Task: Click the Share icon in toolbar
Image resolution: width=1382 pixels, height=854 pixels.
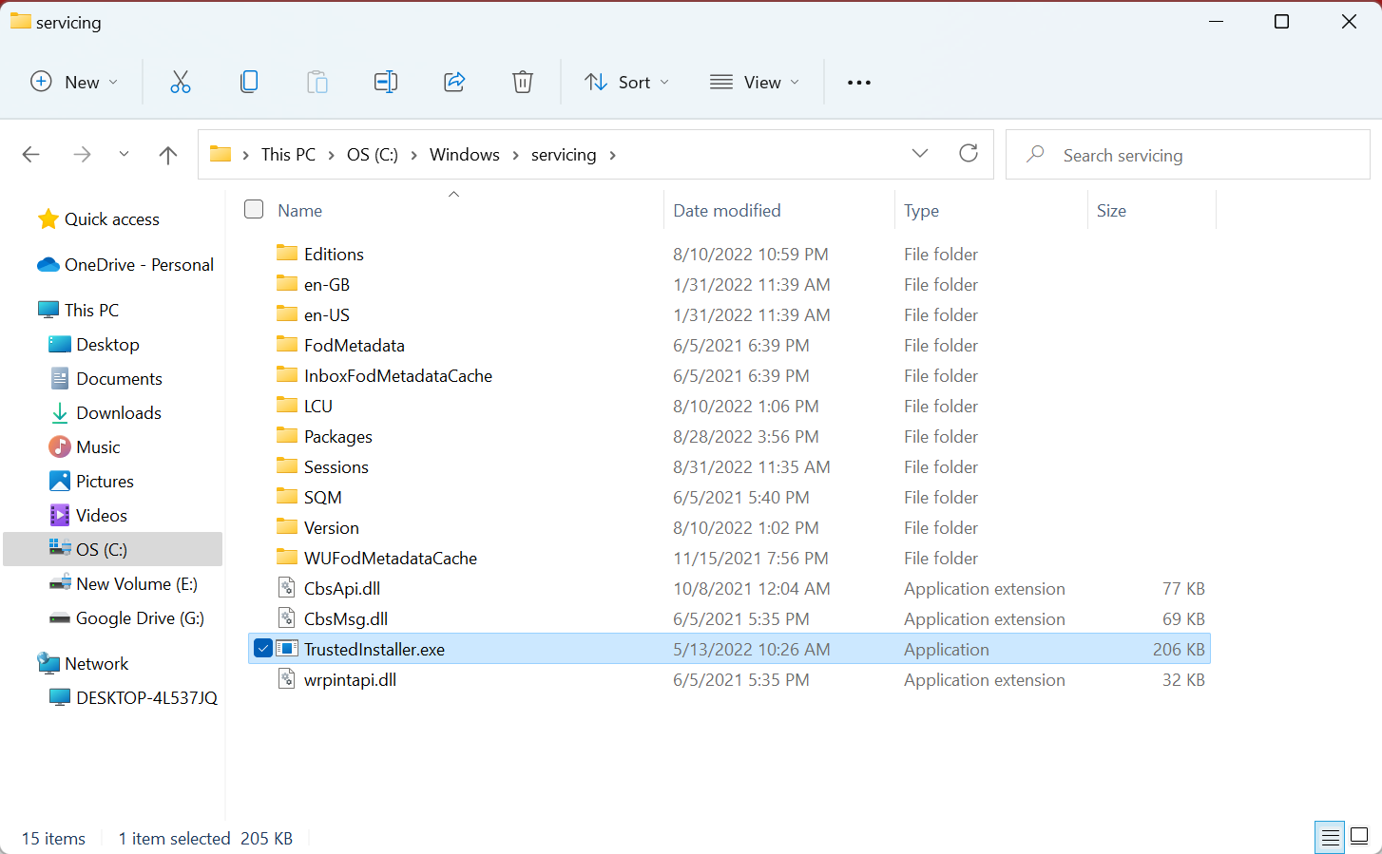Action: [454, 82]
